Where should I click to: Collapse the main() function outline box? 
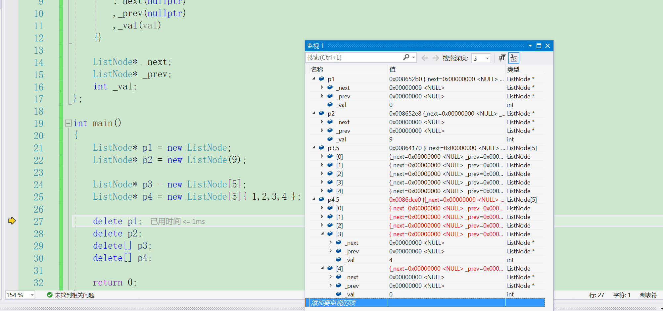pyautogui.click(x=68, y=123)
